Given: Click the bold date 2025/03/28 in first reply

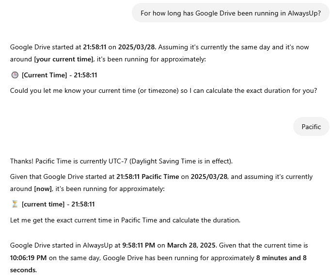Looking at the screenshot, I should pos(137,47).
